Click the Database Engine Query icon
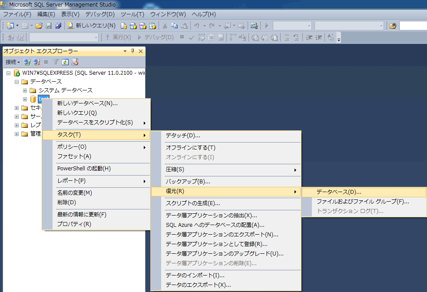 [124, 26]
